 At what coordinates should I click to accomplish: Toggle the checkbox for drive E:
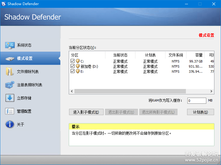tap(72, 72)
